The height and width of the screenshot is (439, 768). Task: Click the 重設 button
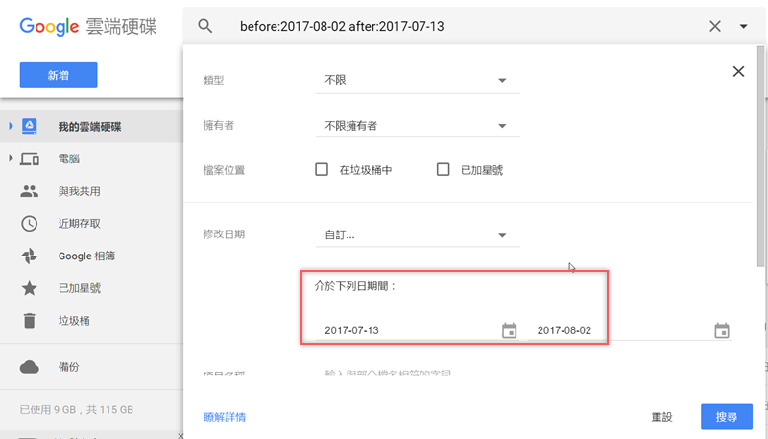pyautogui.click(x=661, y=417)
